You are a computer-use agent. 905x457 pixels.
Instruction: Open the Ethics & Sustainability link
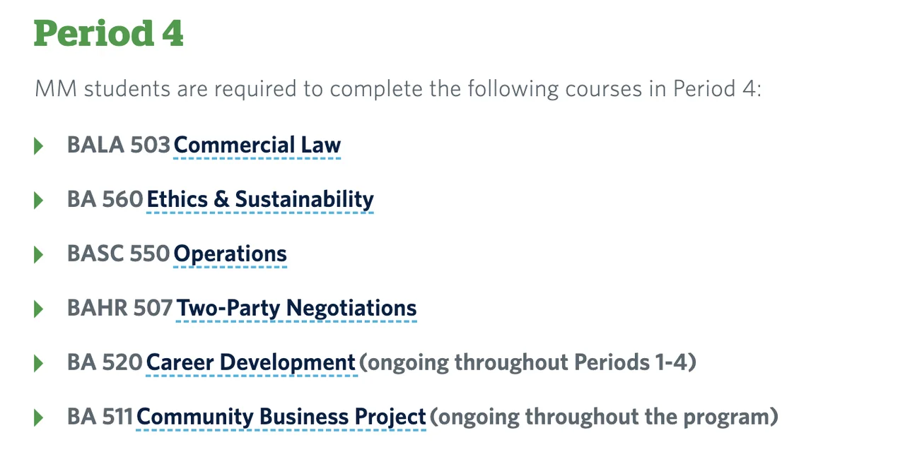tap(259, 200)
